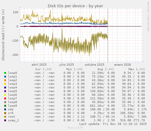The height and width of the screenshot is (131, 151).
Task: Click loop5 average value '140.83m/ 0.00'
Action: click(102, 91)
